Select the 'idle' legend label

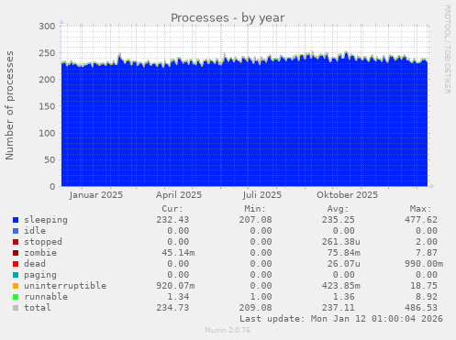pyautogui.click(x=35, y=231)
